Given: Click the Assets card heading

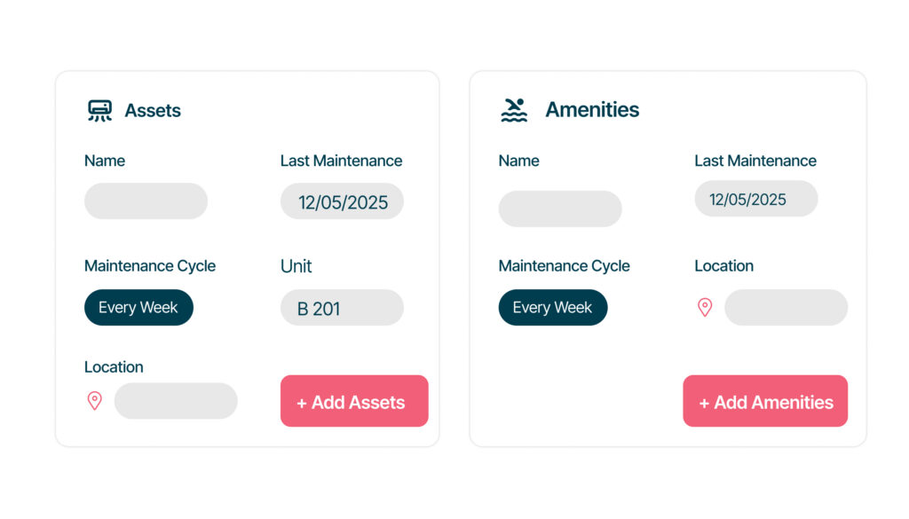Looking at the screenshot, I should tap(153, 111).
